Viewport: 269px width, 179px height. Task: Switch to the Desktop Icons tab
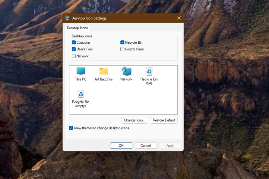pos(77,28)
